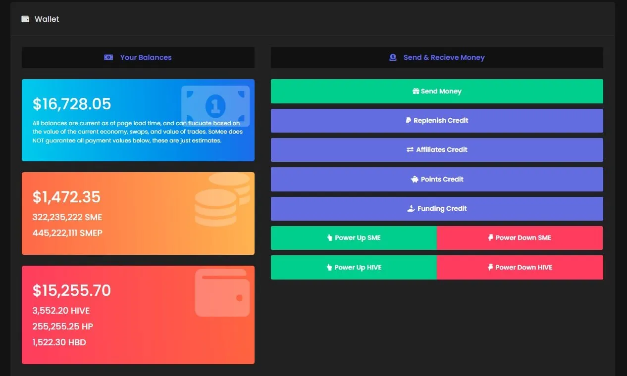Click the 1,522.30 HBD value
The height and width of the screenshot is (376, 627).
(x=59, y=342)
